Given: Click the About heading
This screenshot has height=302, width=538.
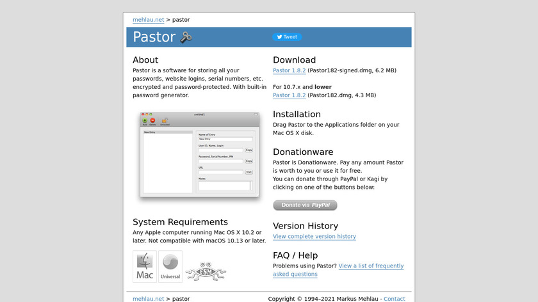Looking at the screenshot, I should (145, 60).
